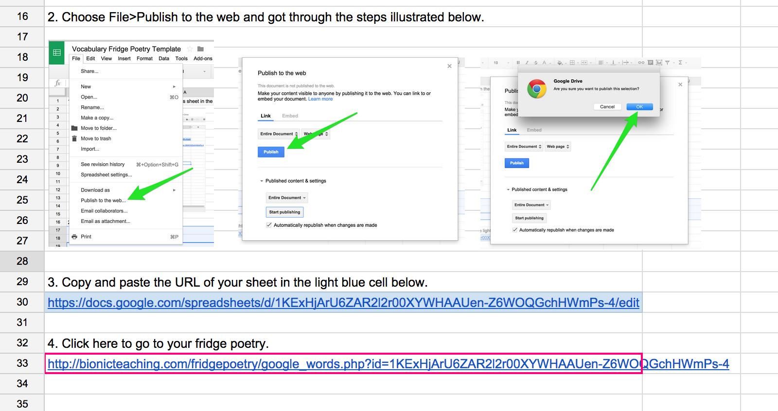
Task: Open the Learn more link
Action: point(320,99)
